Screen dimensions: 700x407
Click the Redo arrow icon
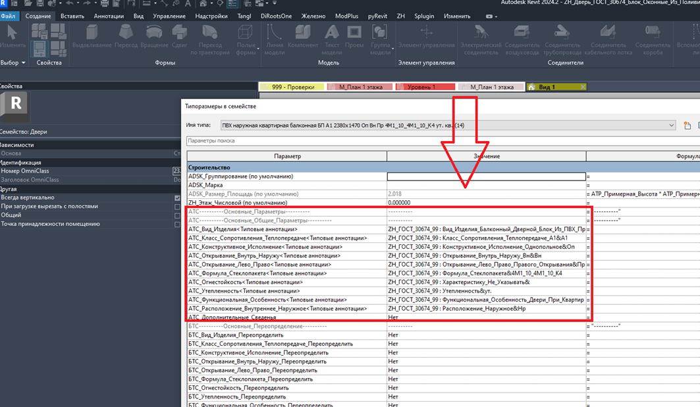coord(87,3)
